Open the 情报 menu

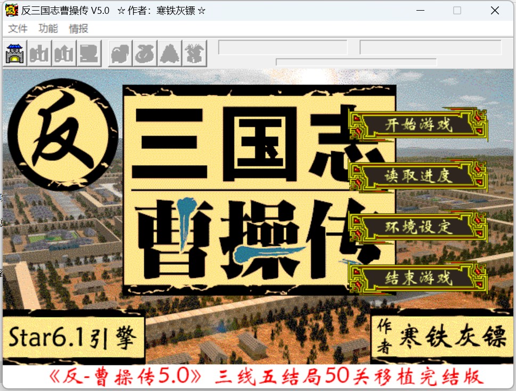click(x=78, y=29)
